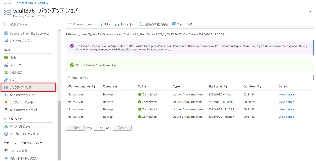The width and height of the screenshot is (316, 161).
Task: Open View details for the 19:18:31 backup
Action: coord(286,109)
